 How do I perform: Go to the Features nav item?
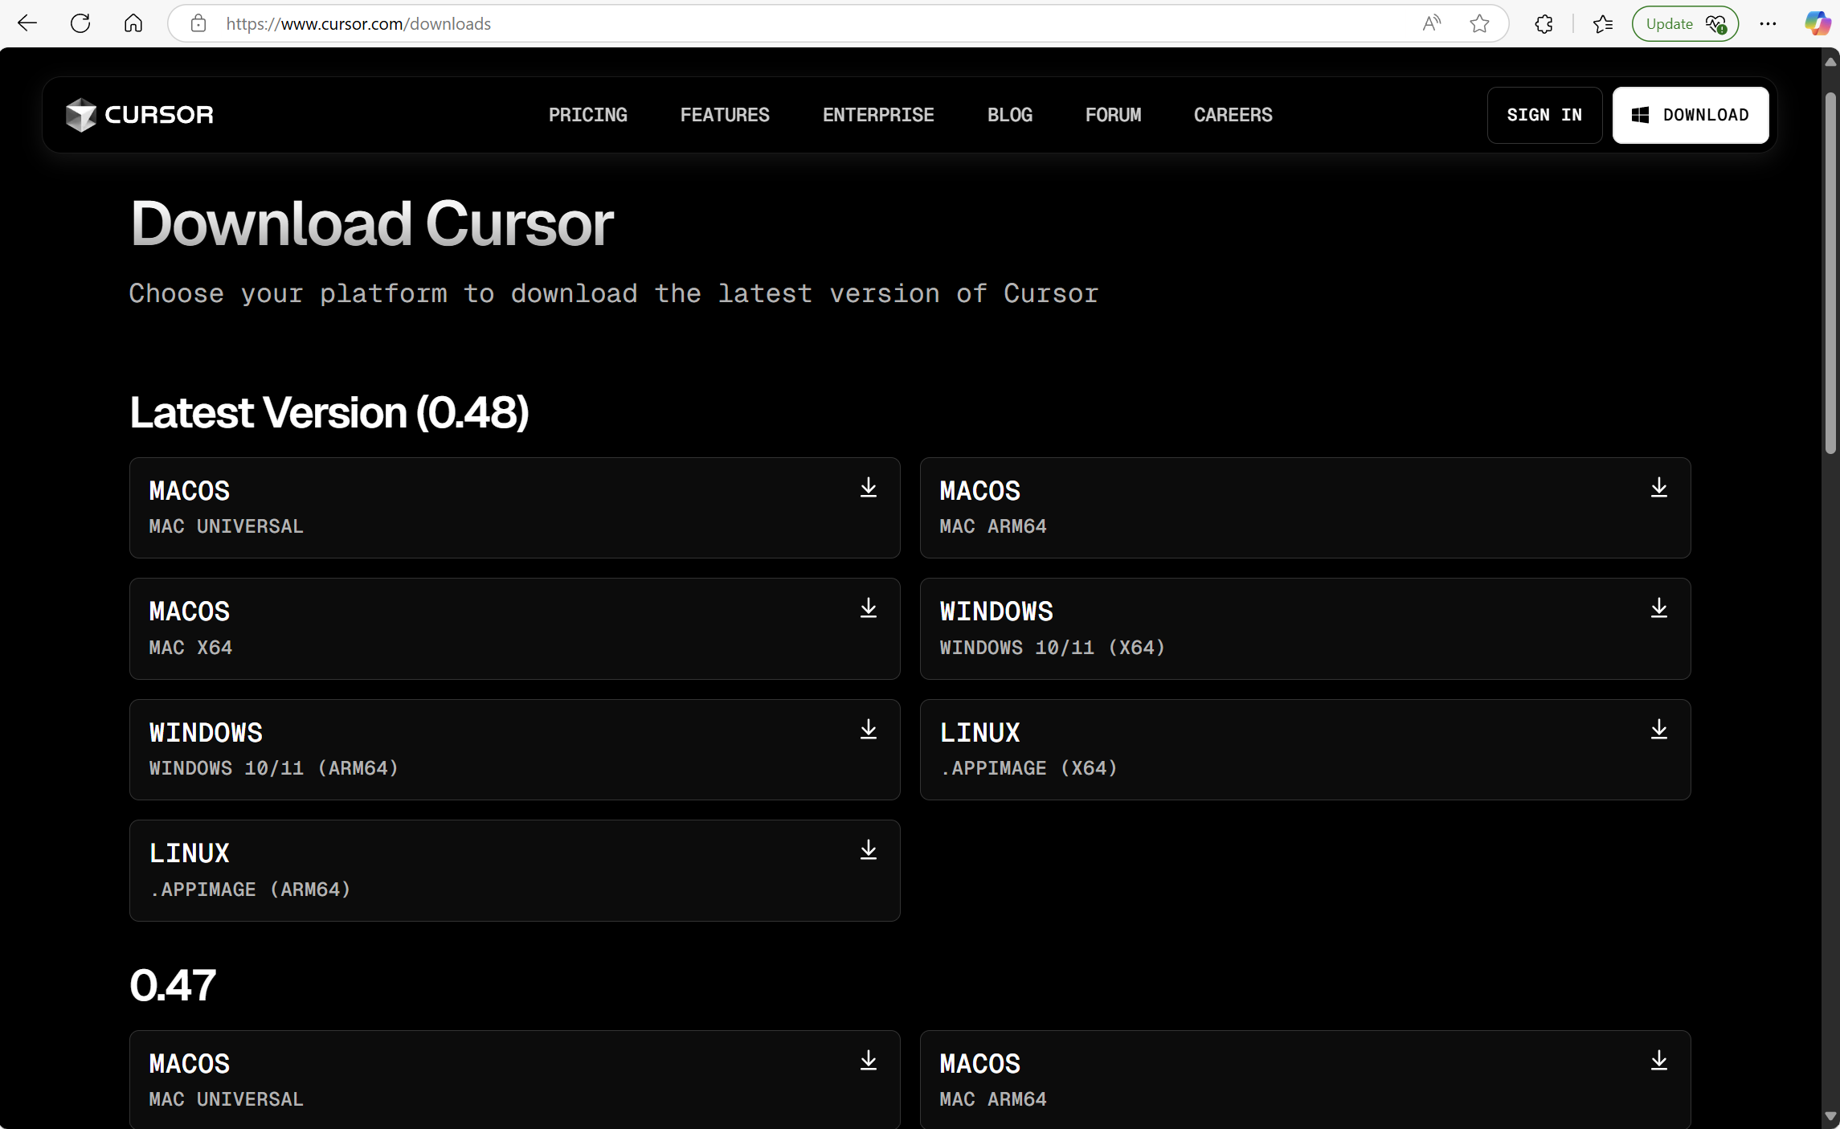tap(724, 115)
